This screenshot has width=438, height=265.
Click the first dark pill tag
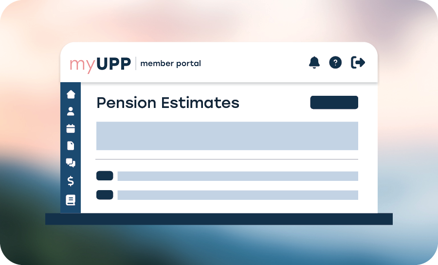coord(105,176)
